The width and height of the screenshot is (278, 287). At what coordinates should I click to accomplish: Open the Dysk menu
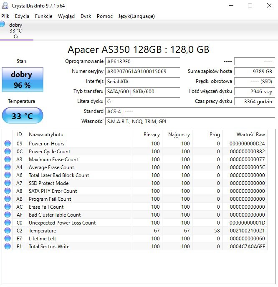pyautogui.click(x=86, y=16)
